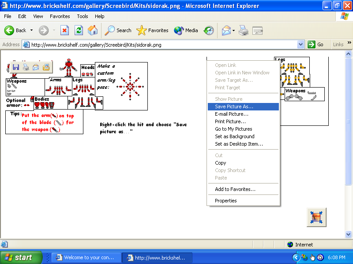Print image via floating toolbar printer icon
This screenshot has height=264, width=353.
tap(26, 67)
